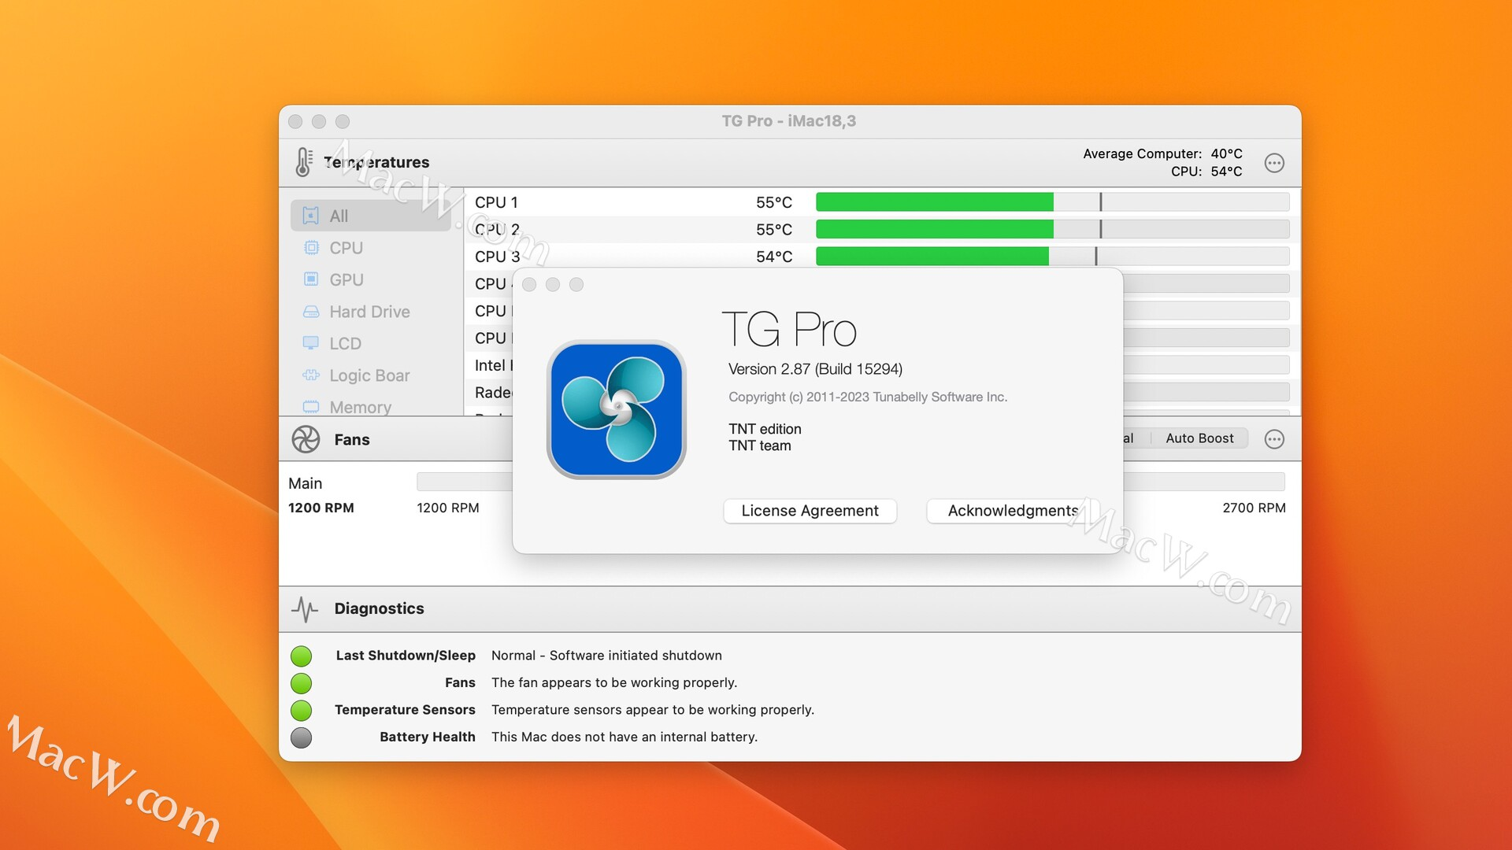
Task: Click the GPU sidebar icon
Action: tap(311, 279)
